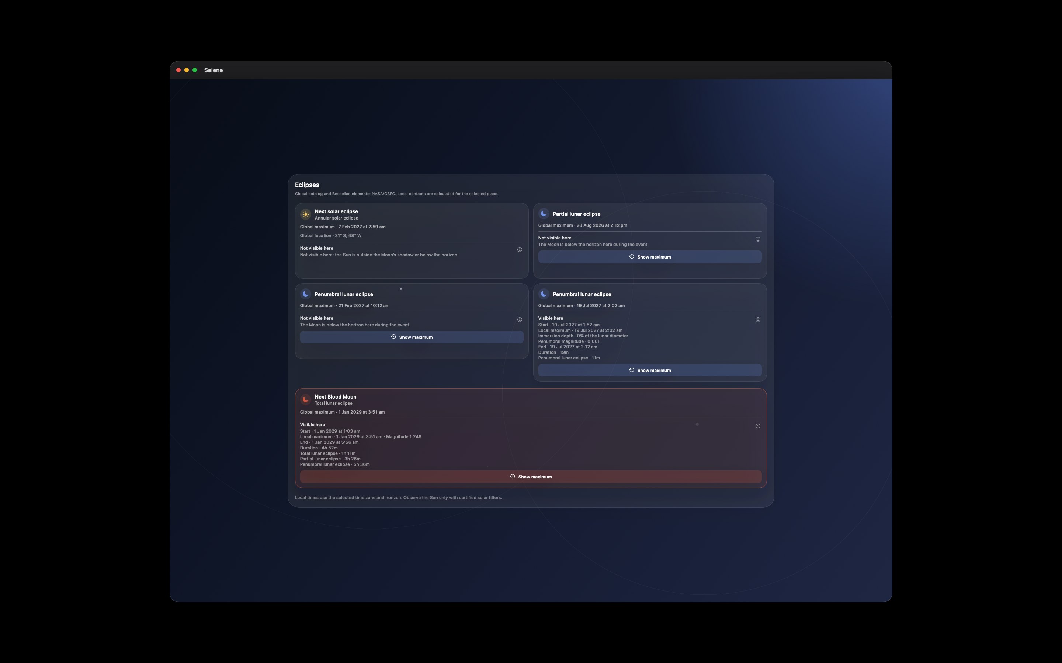
Task: Open info icon on Partial lunar eclipse card
Action: [x=758, y=239]
